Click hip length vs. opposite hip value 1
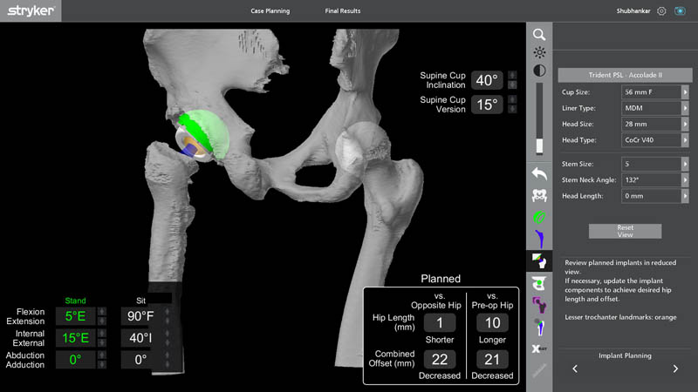The height and width of the screenshot is (392, 698). point(440,323)
